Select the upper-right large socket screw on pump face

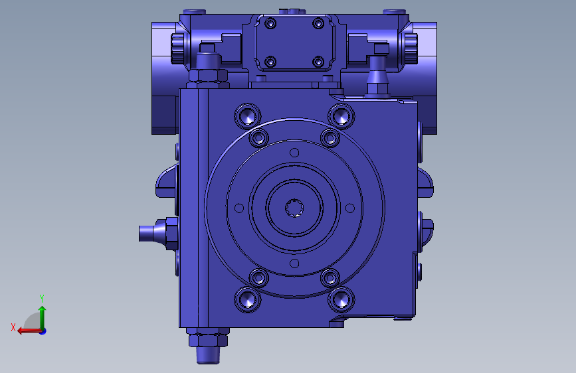point(341,116)
